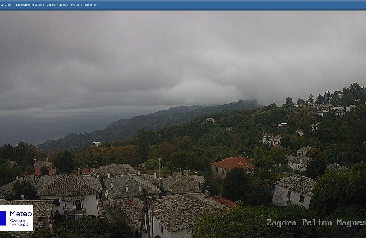Click the 10:12:05 timestamp in header
366x238 pixels.
5,5
